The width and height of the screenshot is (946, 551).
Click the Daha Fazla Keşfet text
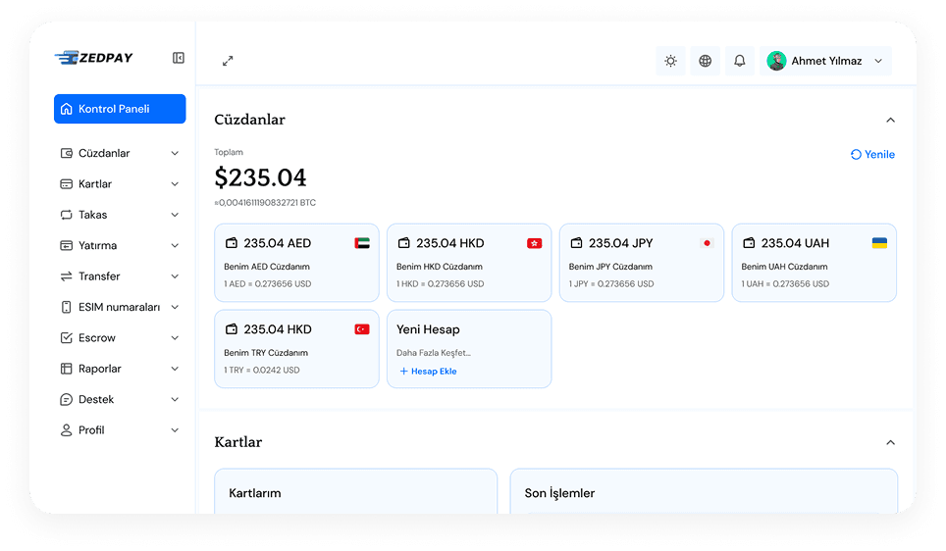tap(433, 353)
